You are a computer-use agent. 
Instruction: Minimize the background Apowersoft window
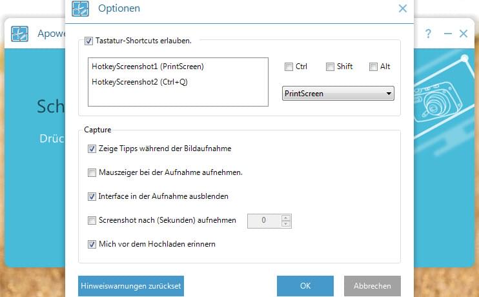tap(447, 34)
